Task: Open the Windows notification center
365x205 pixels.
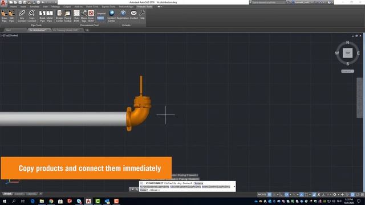Action: click(x=359, y=201)
